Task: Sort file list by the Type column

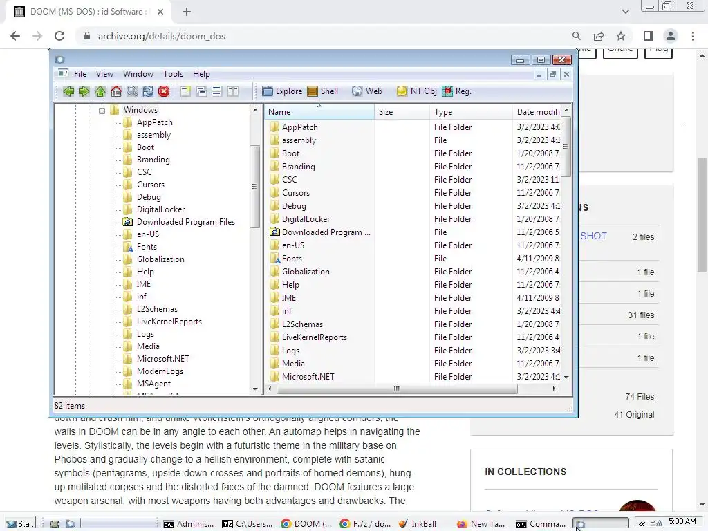Action: click(471, 111)
